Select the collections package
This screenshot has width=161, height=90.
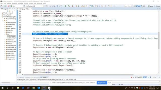tap(10, 30)
